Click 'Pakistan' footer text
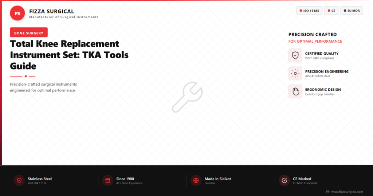 [209, 183]
